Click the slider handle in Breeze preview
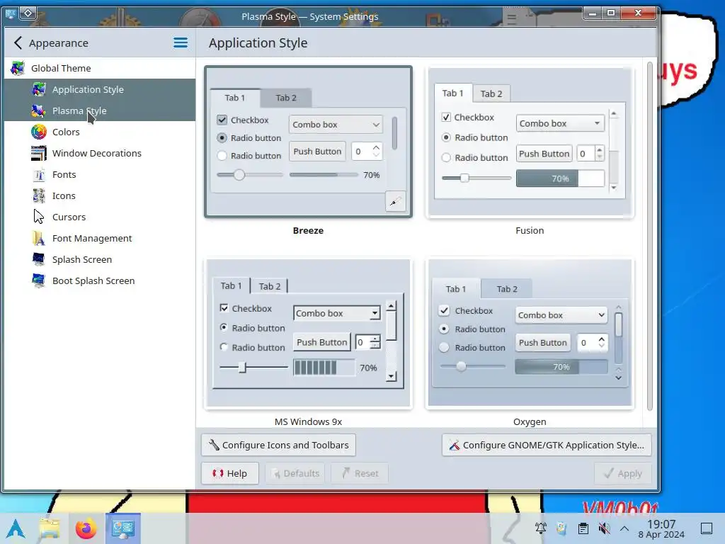The height and width of the screenshot is (544, 725). pyautogui.click(x=239, y=175)
